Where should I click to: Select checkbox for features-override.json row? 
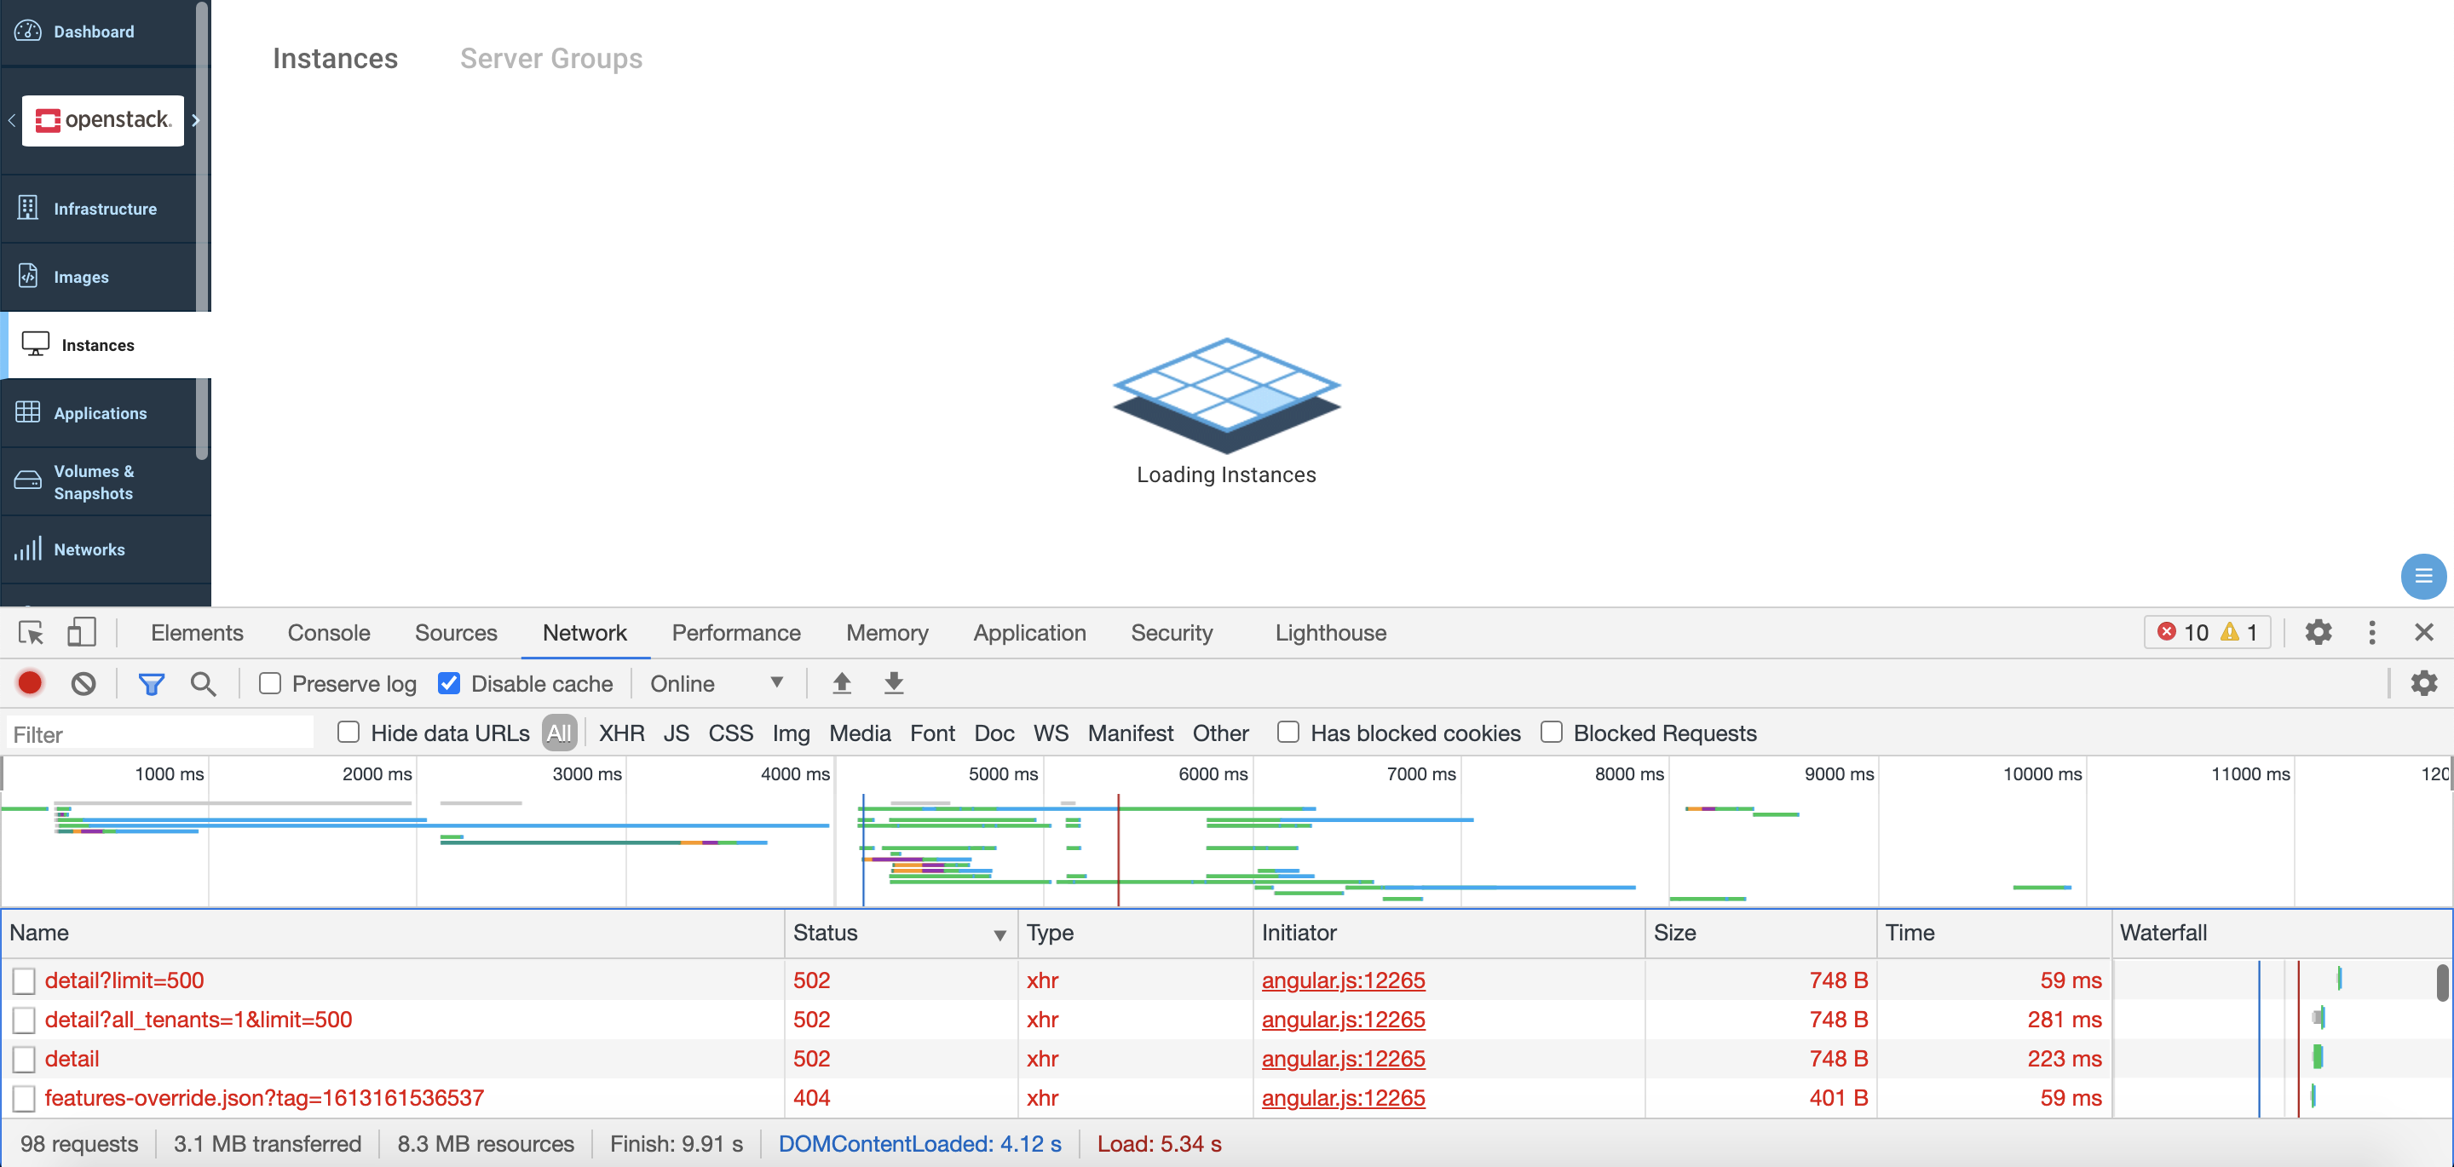[24, 1097]
